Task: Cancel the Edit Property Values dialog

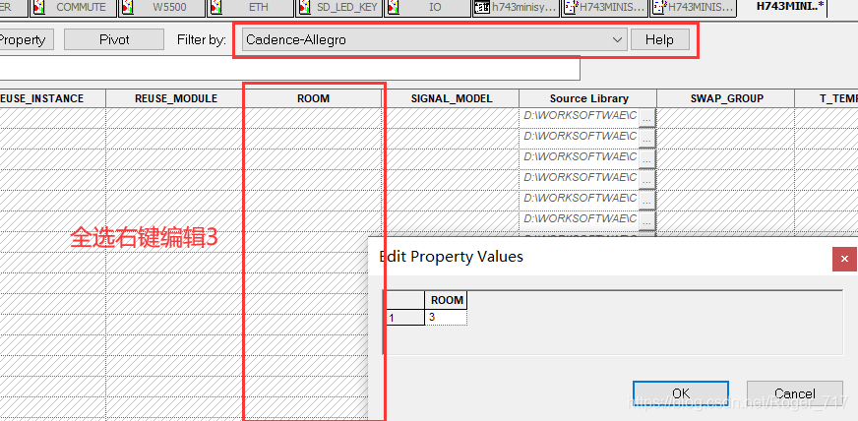Action: tap(794, 393)
